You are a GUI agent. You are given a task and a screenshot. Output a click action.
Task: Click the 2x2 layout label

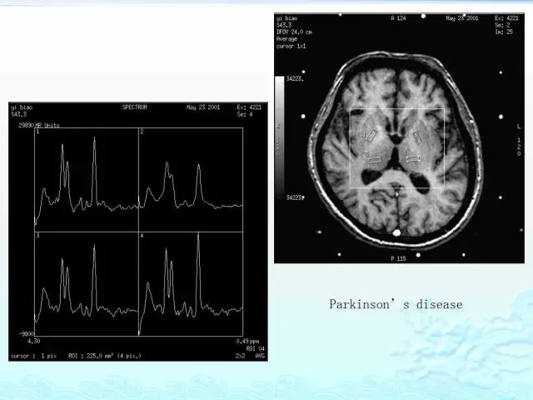tap(241, 356)
